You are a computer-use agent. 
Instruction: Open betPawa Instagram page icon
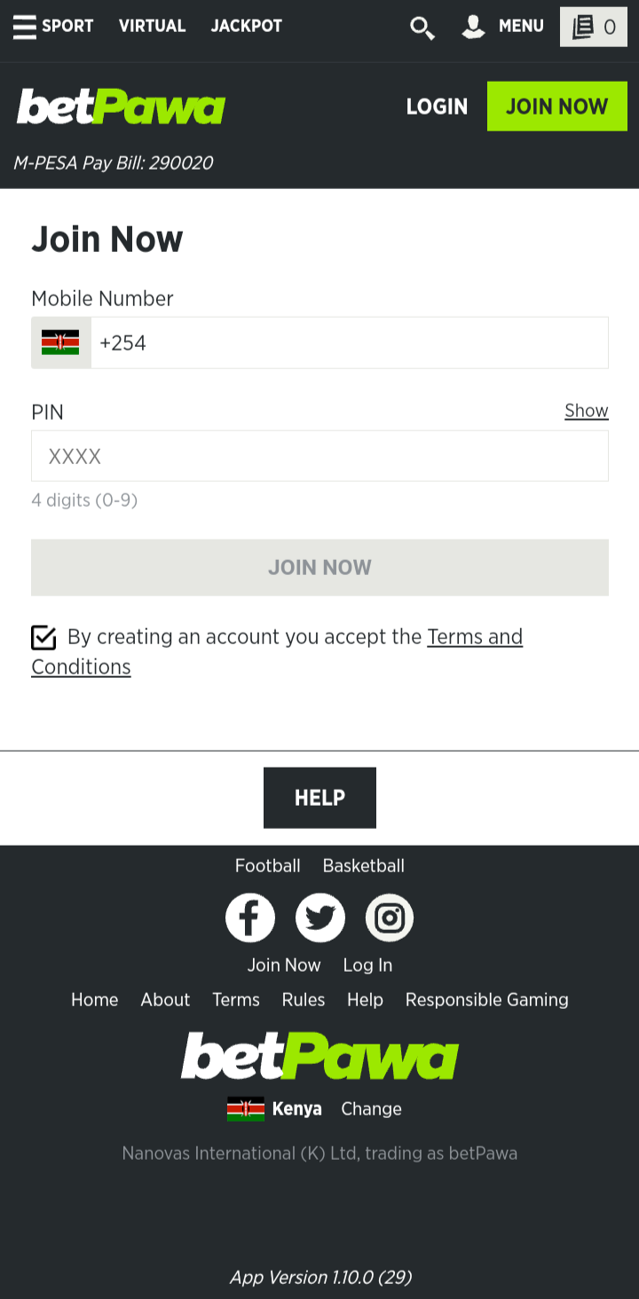(390, 917)
